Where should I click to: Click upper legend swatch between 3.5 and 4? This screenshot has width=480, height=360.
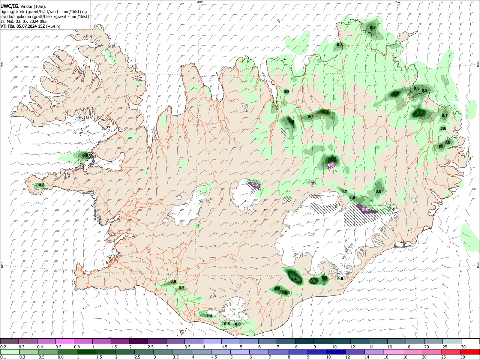tap(193, 341)
